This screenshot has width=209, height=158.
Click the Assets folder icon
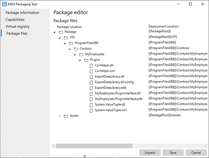coord(66,116)
